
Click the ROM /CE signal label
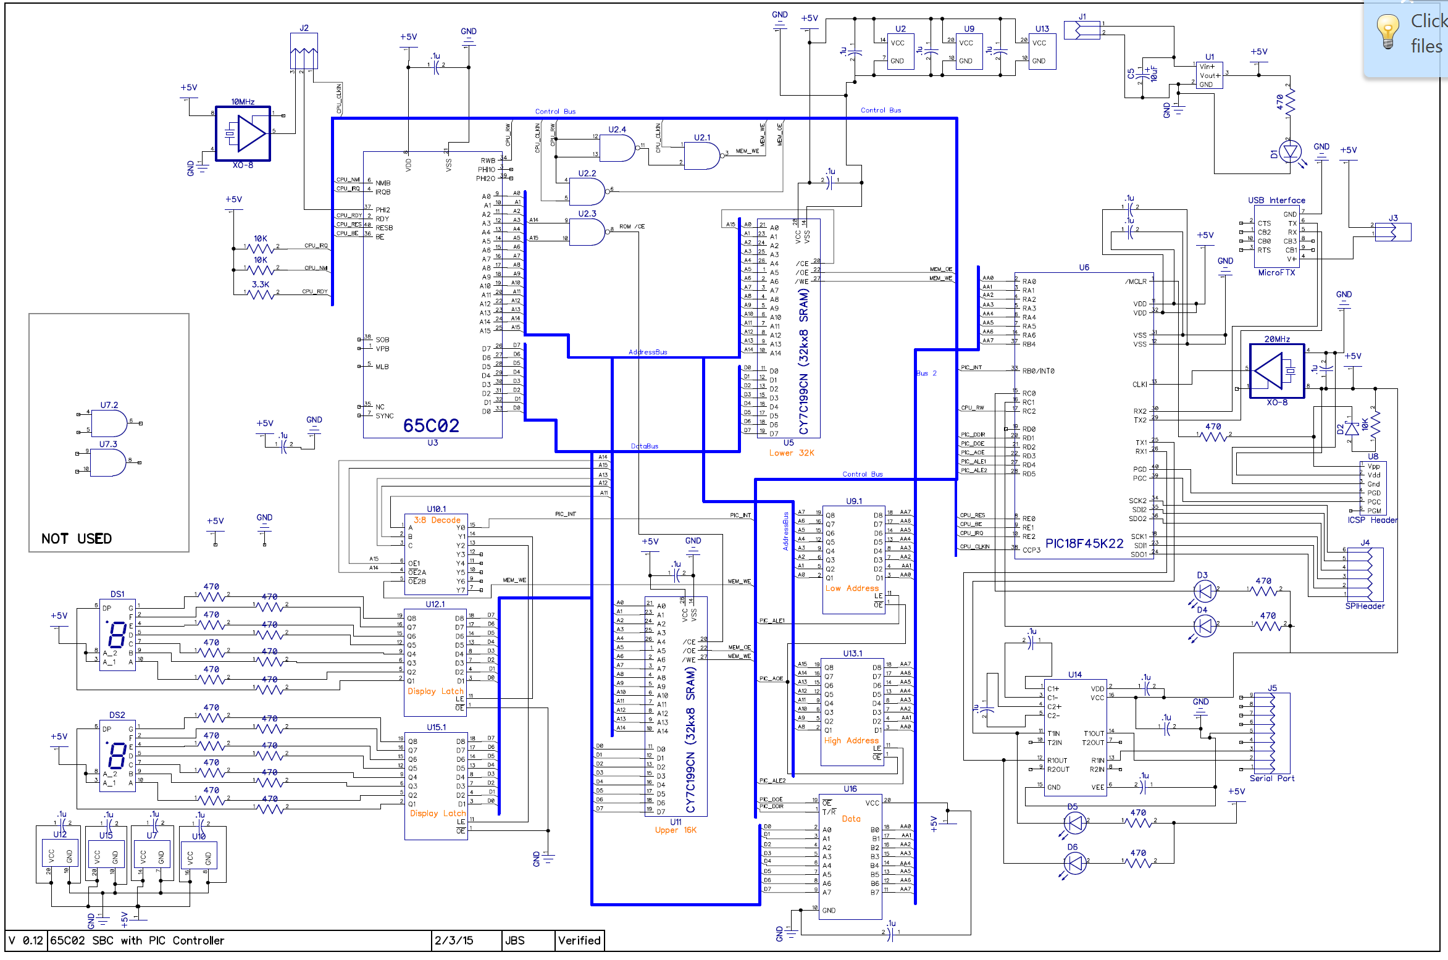tap(632, 227)
